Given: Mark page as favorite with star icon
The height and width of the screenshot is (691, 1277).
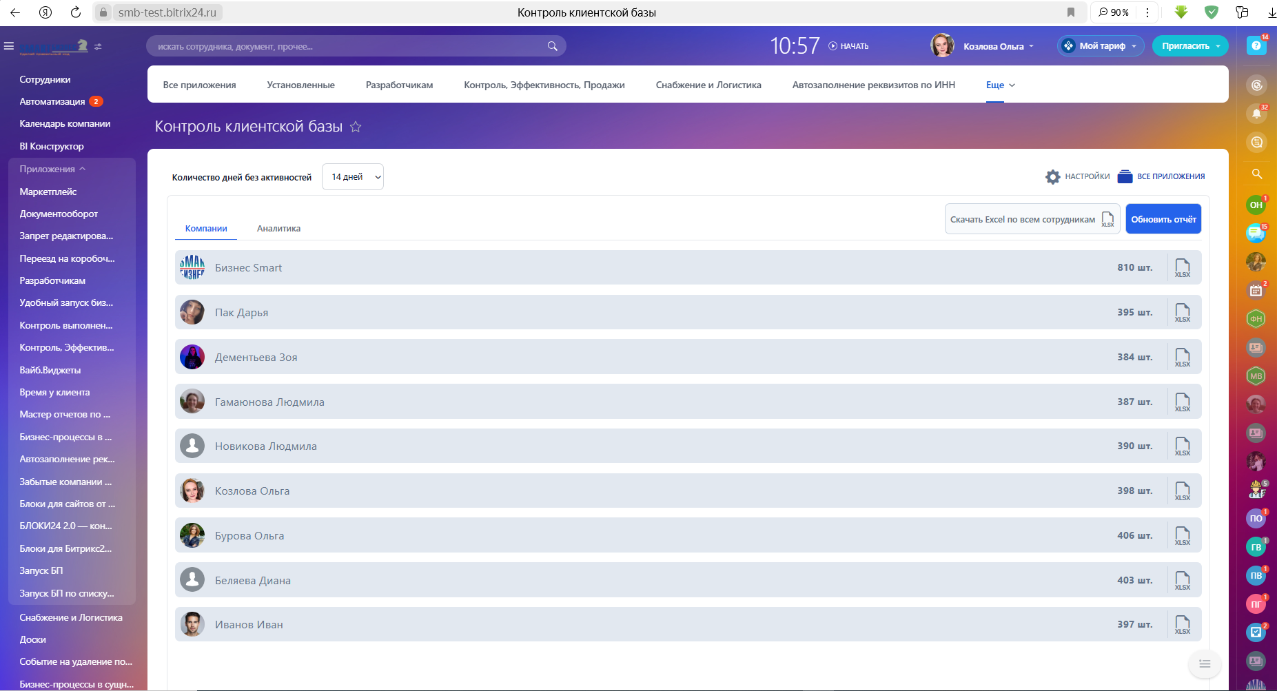Looking at the screenshot, I should 356,127.
